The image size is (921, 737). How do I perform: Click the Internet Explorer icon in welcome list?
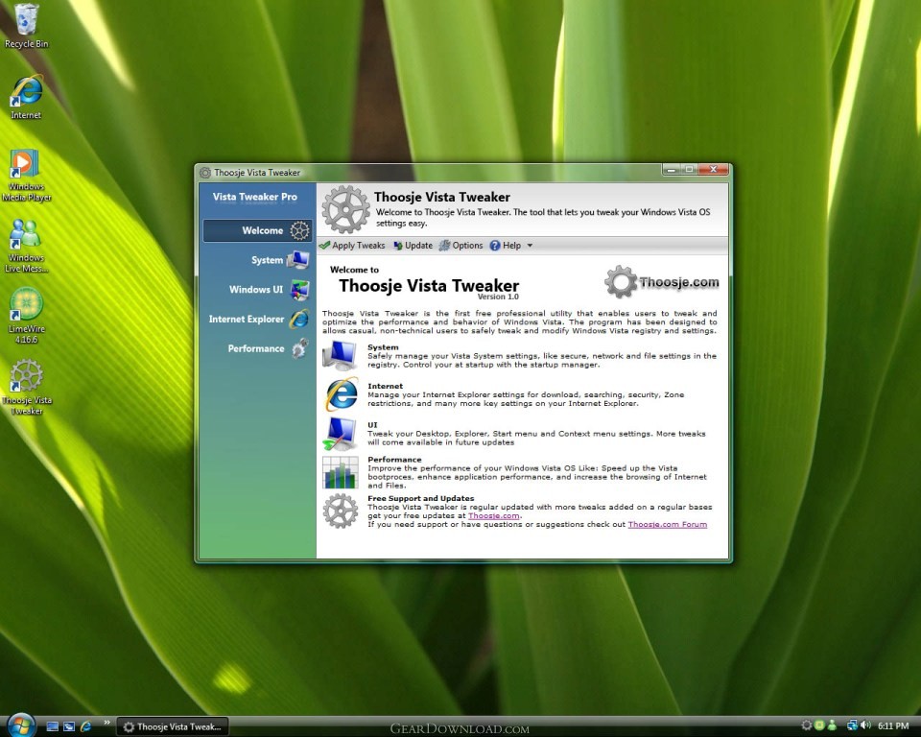click(341, 393)
